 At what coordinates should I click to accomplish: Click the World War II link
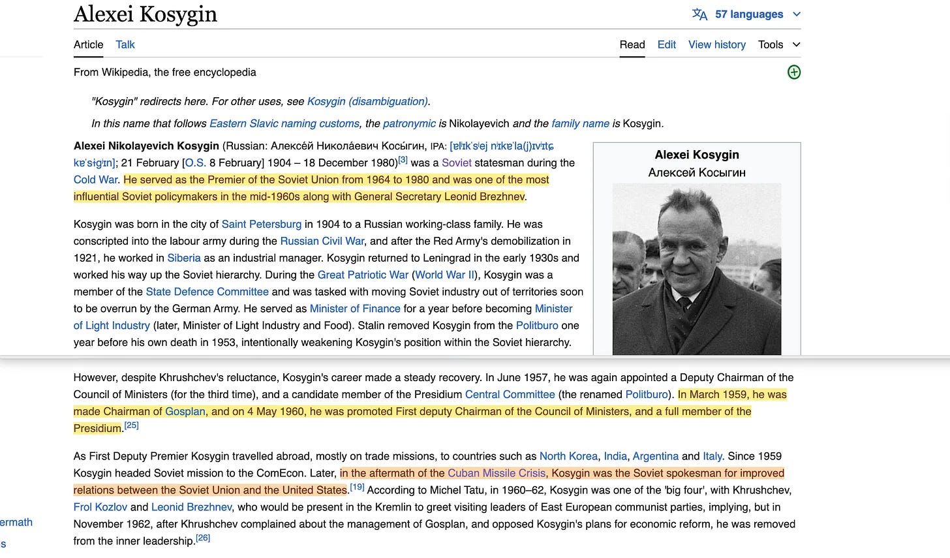pos(445,275)
